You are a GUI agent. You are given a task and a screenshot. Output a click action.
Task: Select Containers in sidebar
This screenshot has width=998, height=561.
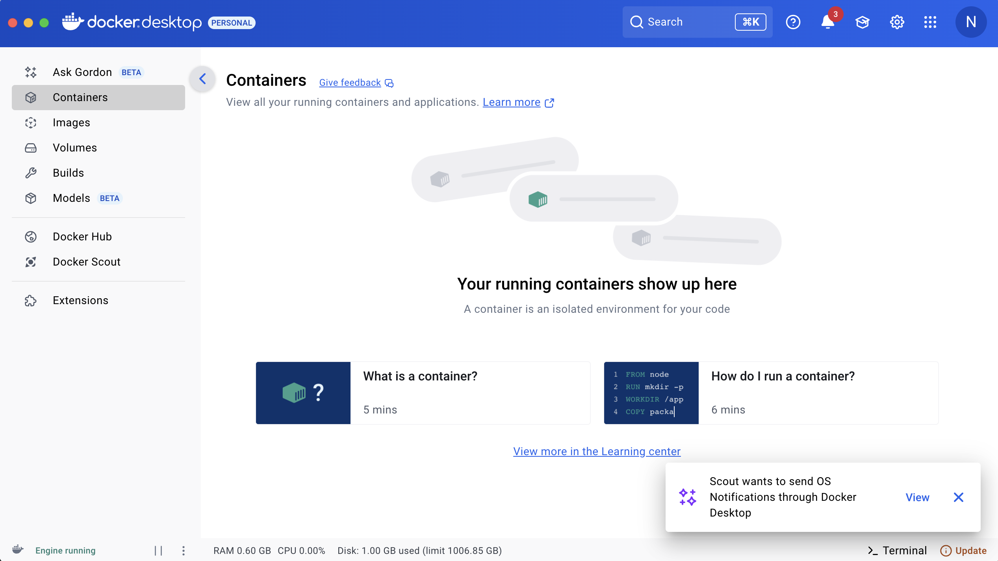(98, 97)
